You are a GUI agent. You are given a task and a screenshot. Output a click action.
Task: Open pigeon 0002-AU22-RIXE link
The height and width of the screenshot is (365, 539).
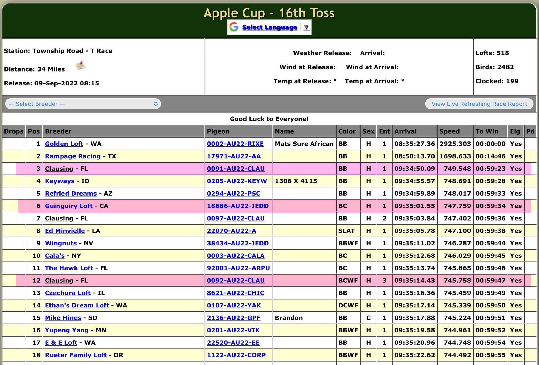coord(235,144)
